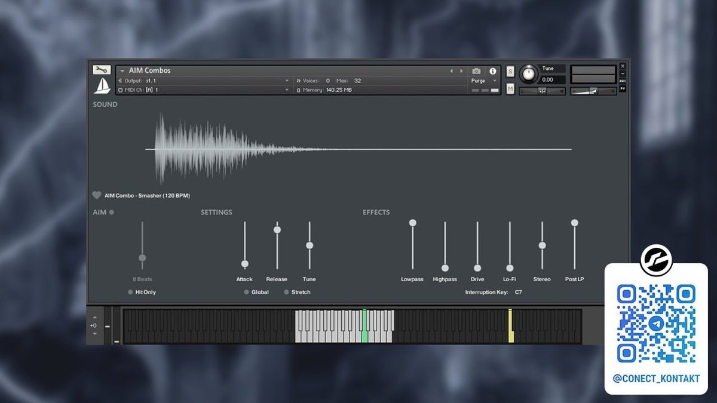
Task: Open snapshot view with camera icon
Action: pyautogui.click(x=476, y=71)
